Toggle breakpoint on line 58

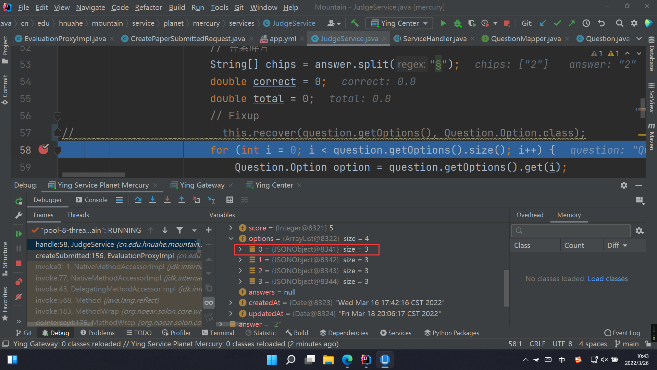tap(44, 150)
